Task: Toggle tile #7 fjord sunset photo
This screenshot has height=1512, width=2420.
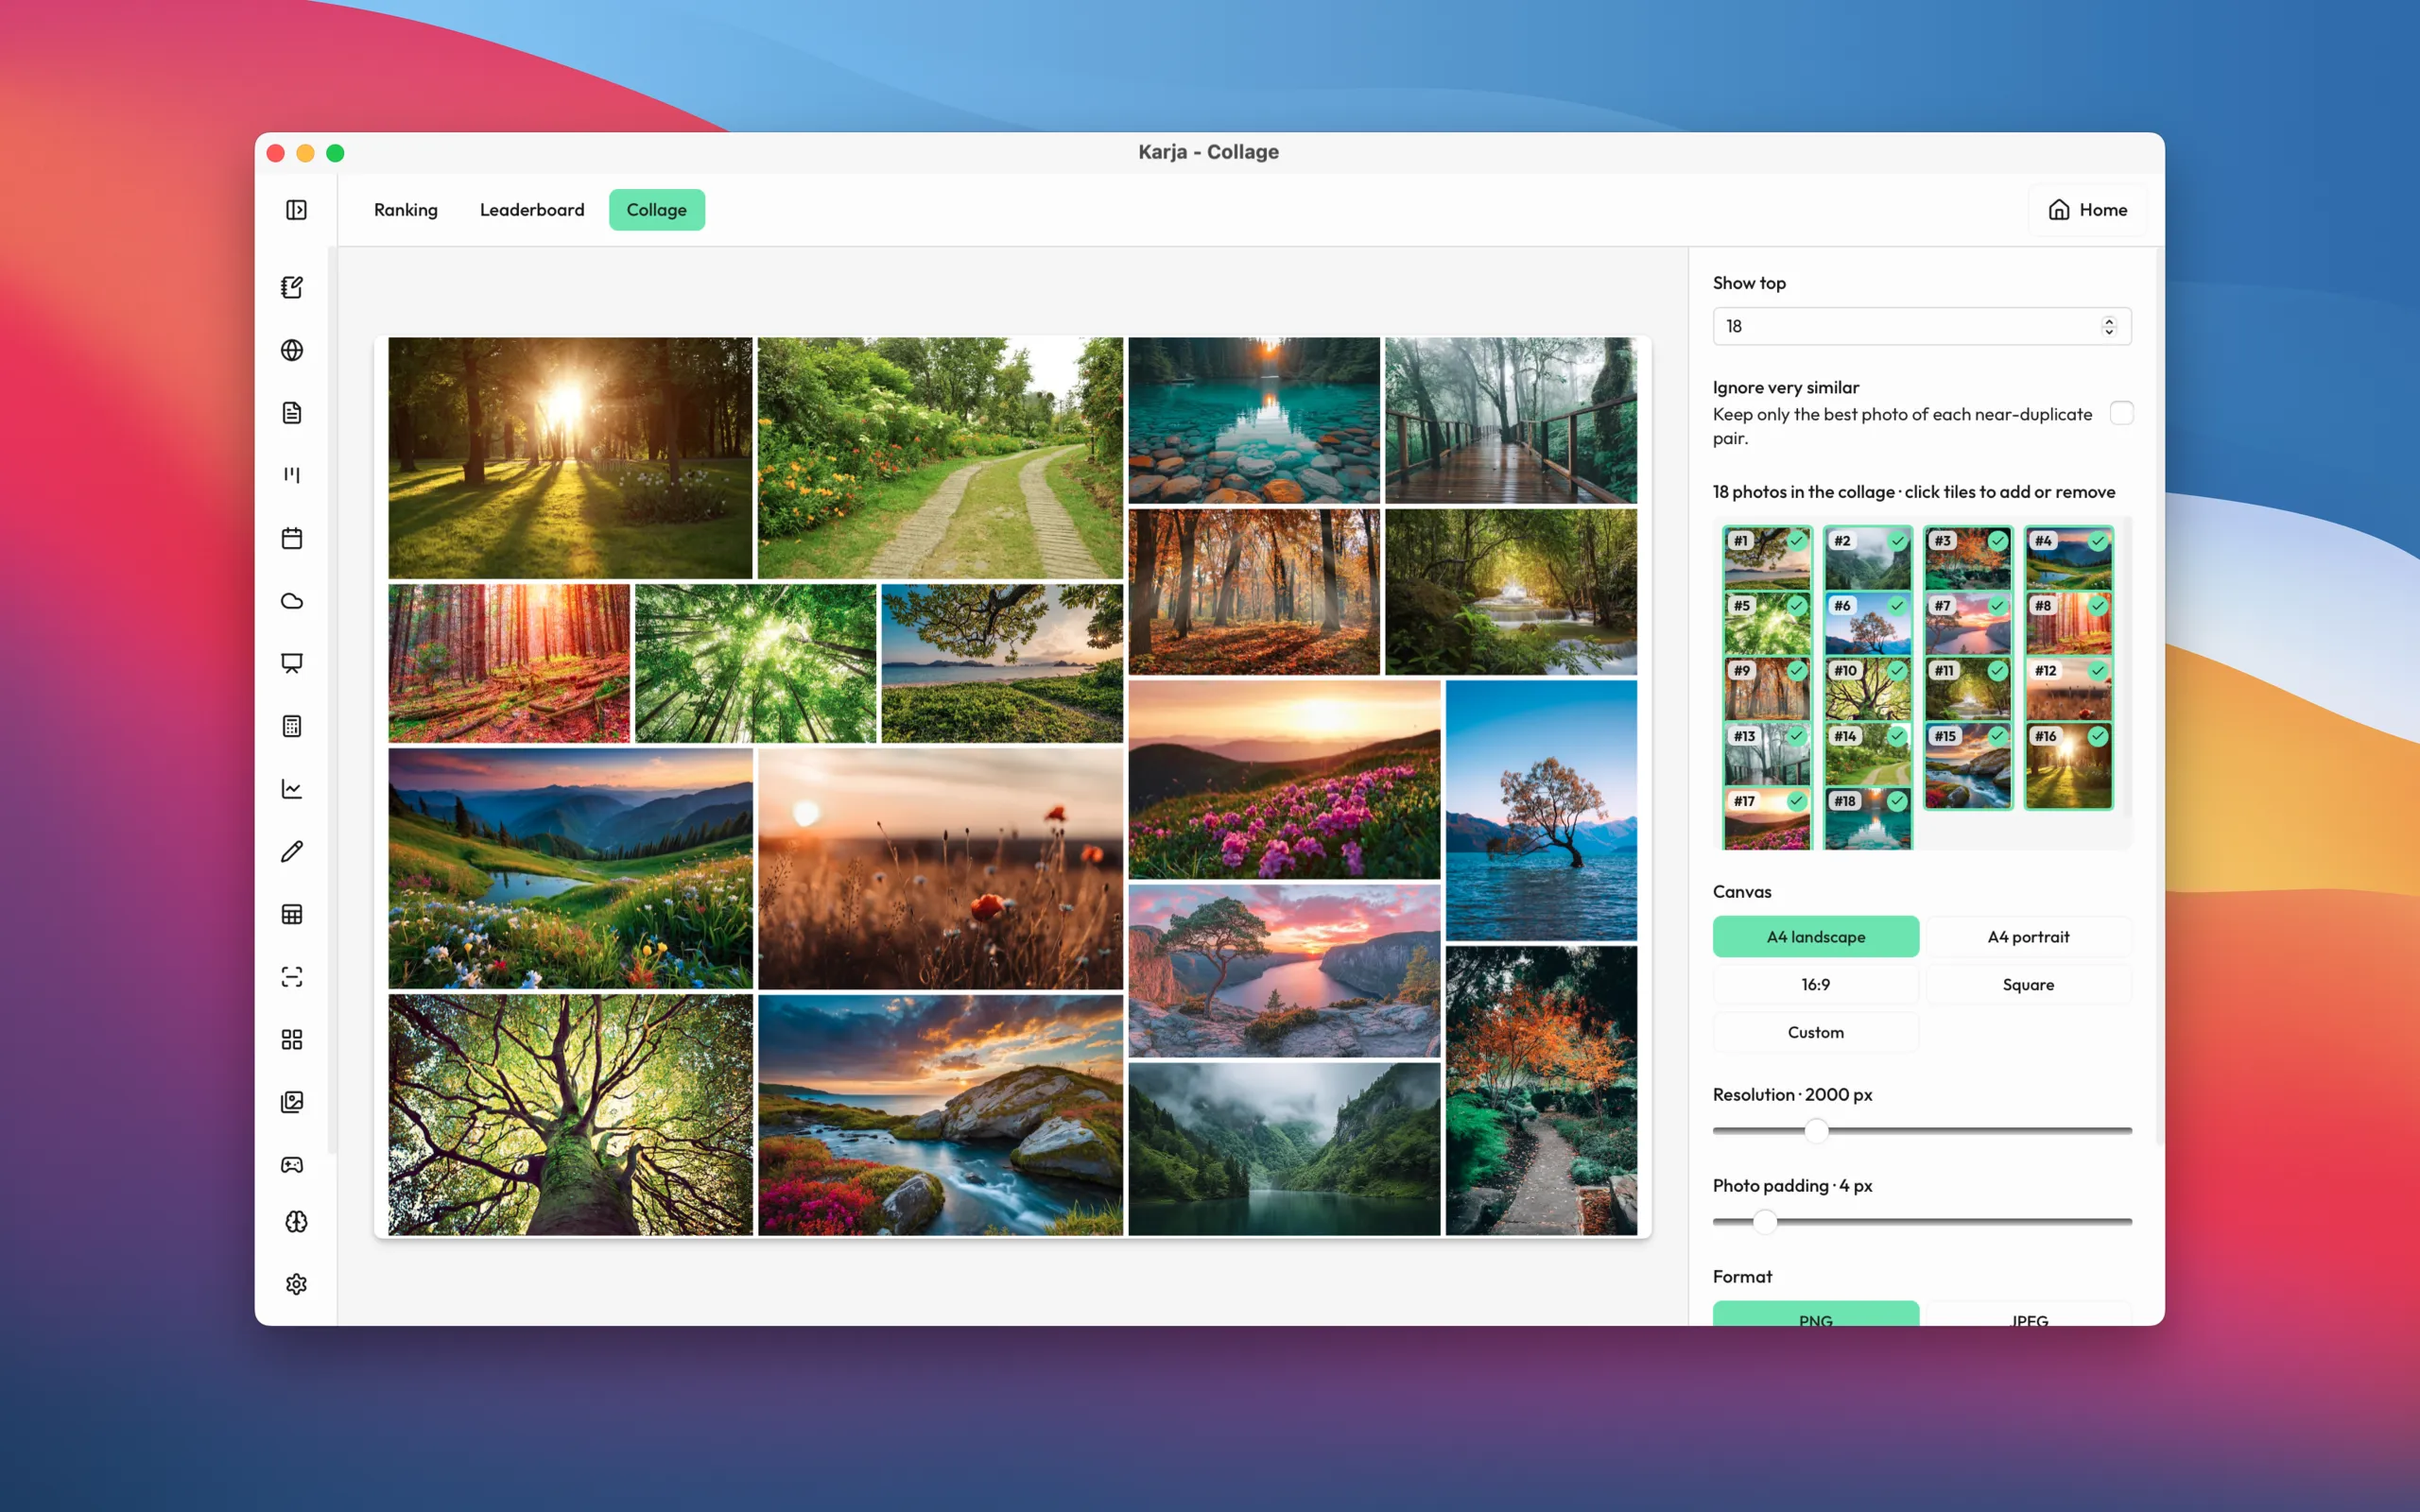Action: (x=1968, y=623)
